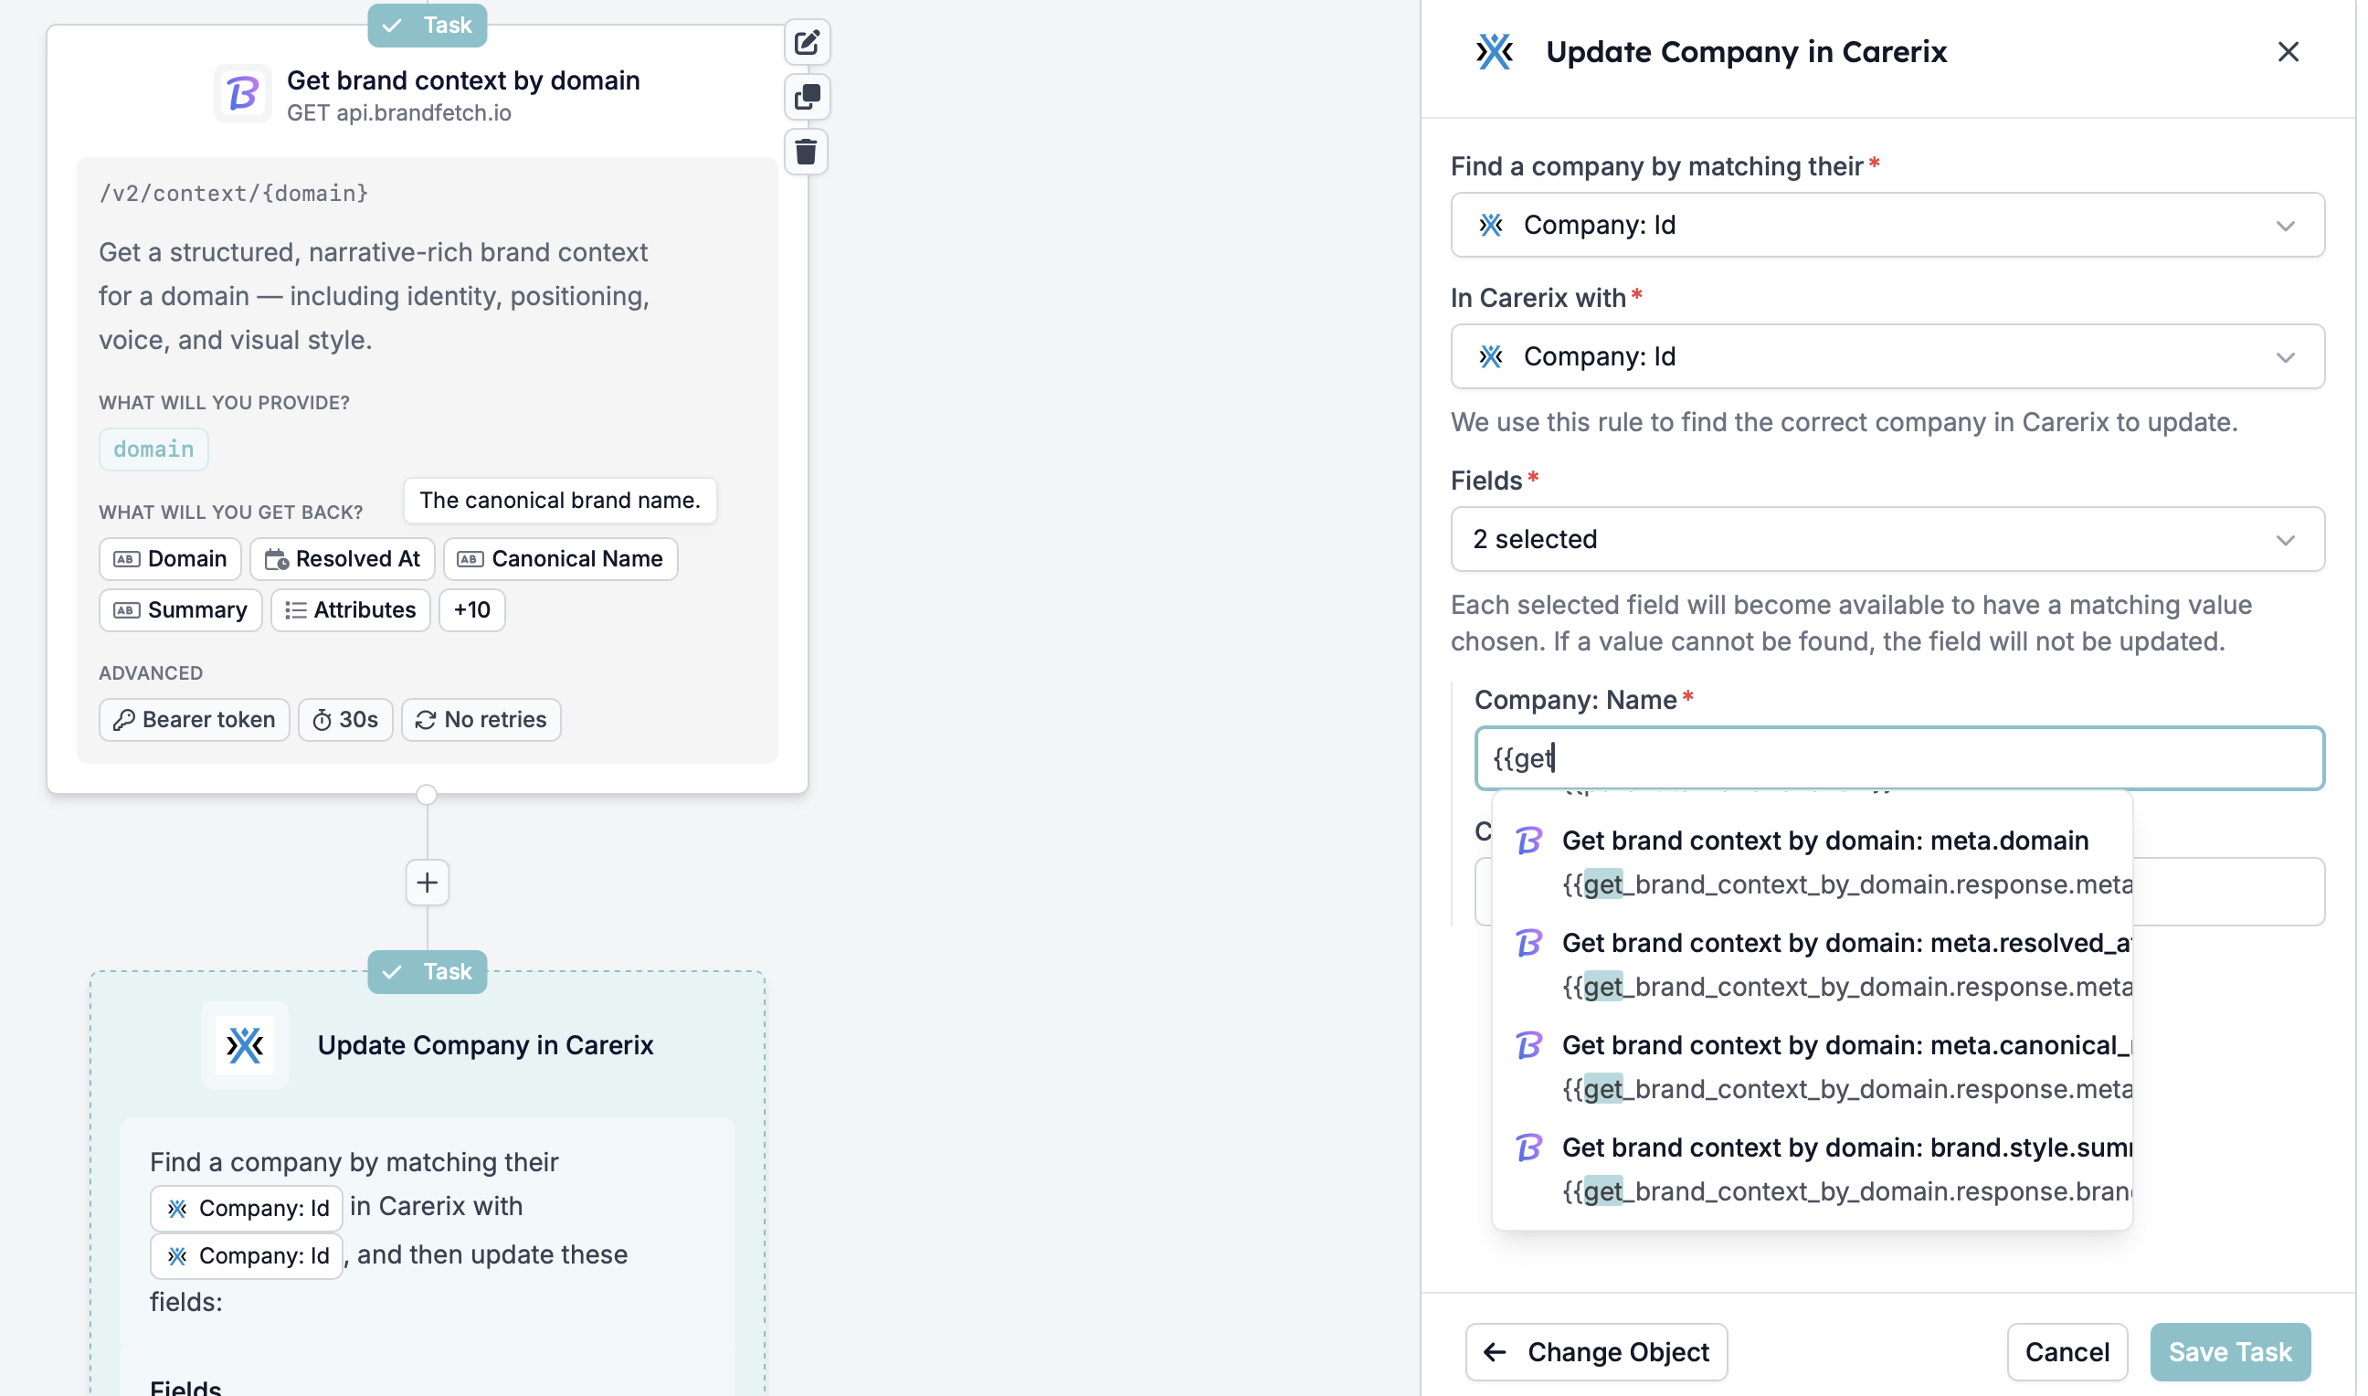This screenshot has width=2368, height=1396.
Task: Click the 'GET api.brandfetch.io' subtitle
Action: click(x=398, y=113)
